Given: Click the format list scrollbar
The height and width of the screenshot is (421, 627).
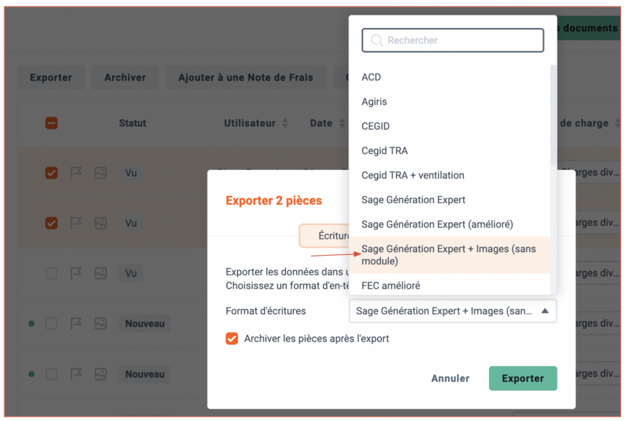Looking at the screenshot, I should [x=554, y=115].
